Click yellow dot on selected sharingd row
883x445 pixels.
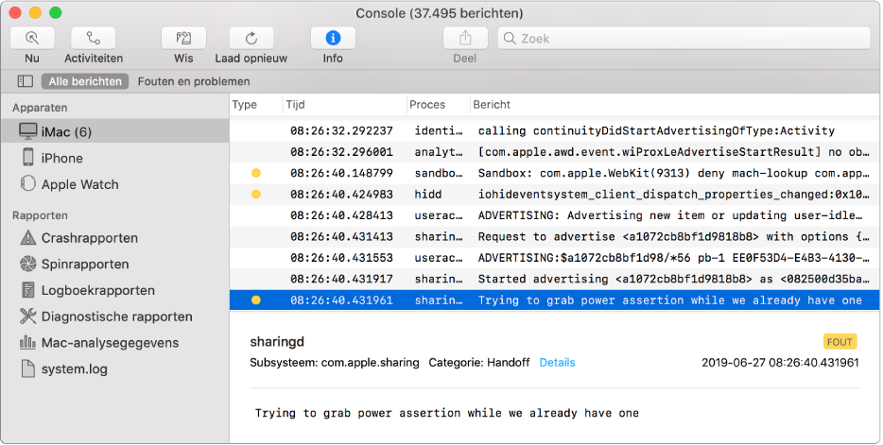[x=255, y=300]
